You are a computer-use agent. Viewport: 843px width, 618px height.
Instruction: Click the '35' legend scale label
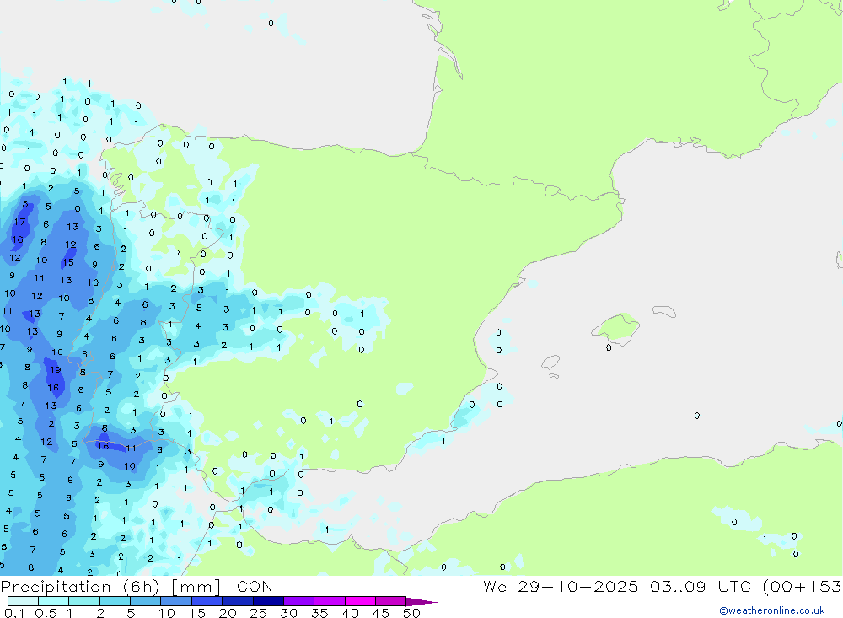point(319,613)
